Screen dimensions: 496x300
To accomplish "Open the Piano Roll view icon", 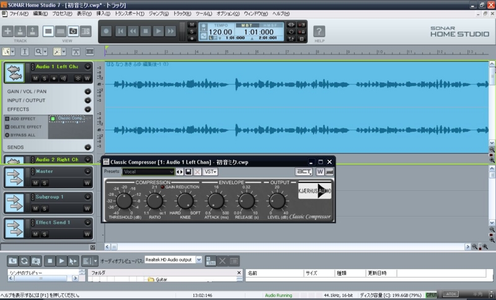I will 61,31.
